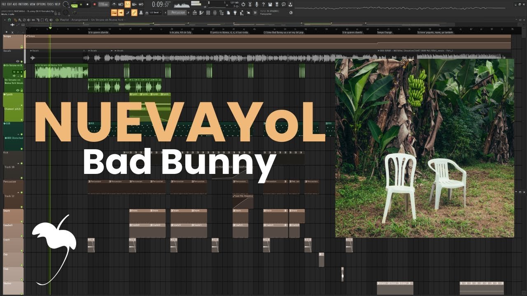The image size is (527, 296).
Task: Toggle Song/Pattern mode button
Action: pos(75,5)
